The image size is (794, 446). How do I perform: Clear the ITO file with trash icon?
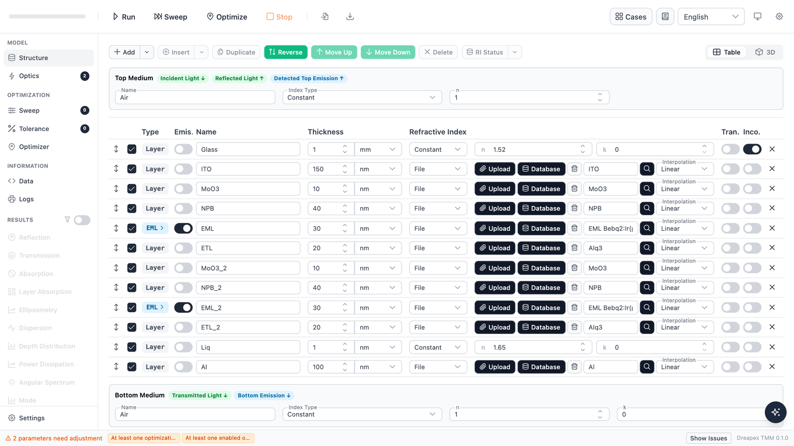[574, 169]
